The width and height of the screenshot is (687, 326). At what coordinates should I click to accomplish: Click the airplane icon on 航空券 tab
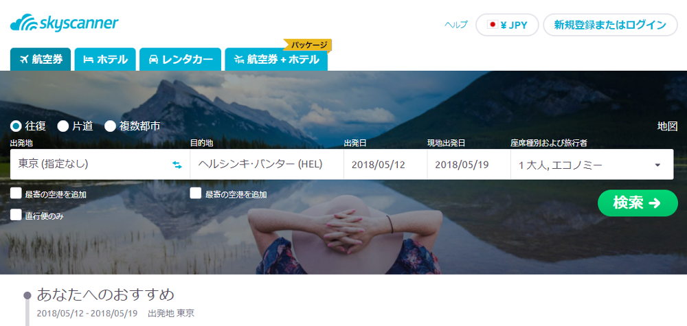click(x=23, y=60)
